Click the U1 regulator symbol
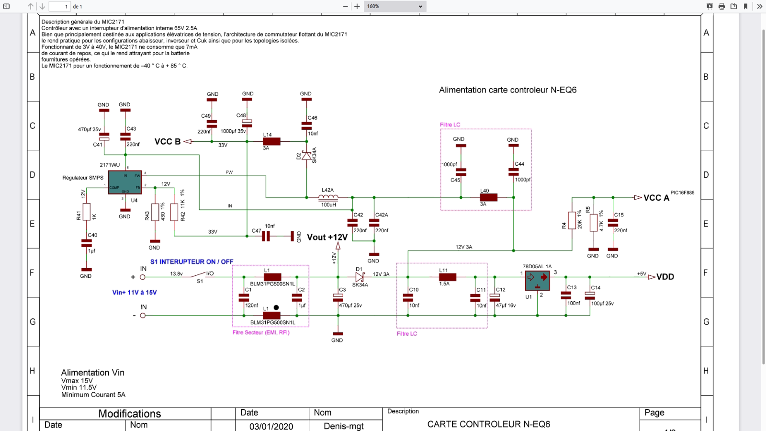This screenshot has height=431, width=766. [537, 281]
